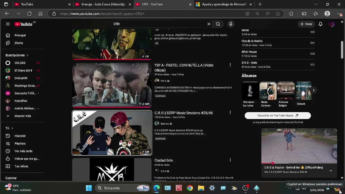Go to Principal in sidebar
345x194 pixels.
pos(20,35)
